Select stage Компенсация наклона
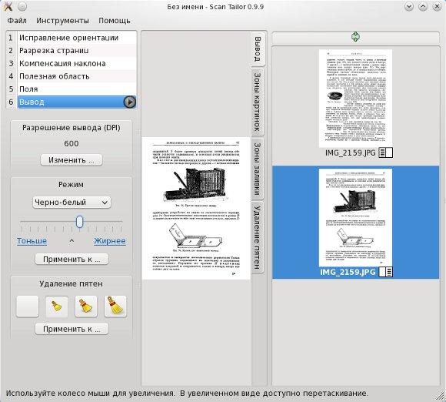446x402 pixels. pyautogui.click(x=77, y=63)
